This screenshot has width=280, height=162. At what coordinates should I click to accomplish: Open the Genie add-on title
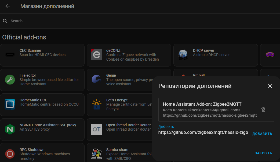pyautogui.click(x=111, y=75)
